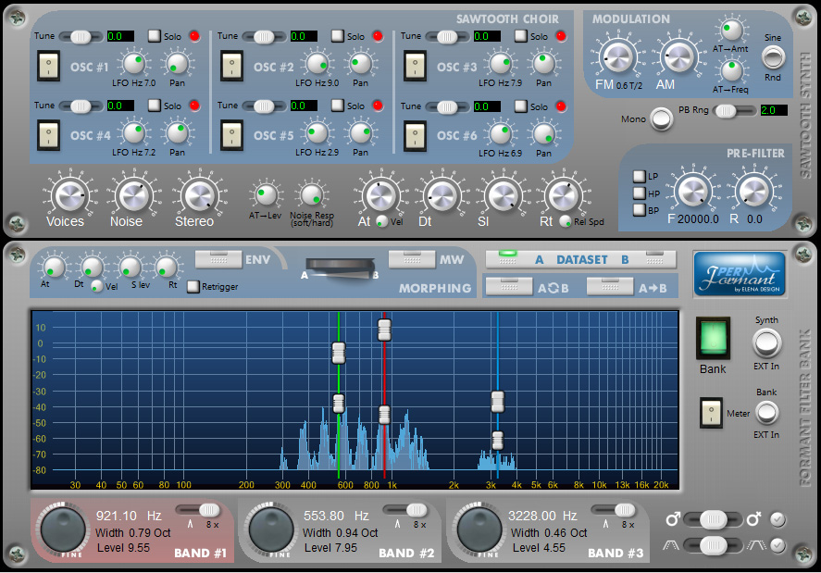Click the OSC #4 LFO Hz knob
The width and height of the screenshot is (821, 573).
(134, 133)
